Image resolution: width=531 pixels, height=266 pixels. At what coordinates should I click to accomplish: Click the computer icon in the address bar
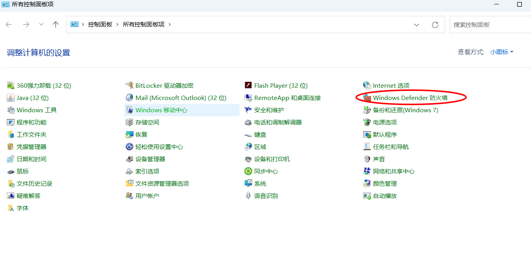click(x=74, y=25)
